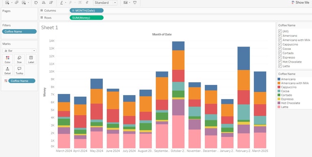Click Americano segment of February bar
Screen dimensions: 312x157
[244, 58]
